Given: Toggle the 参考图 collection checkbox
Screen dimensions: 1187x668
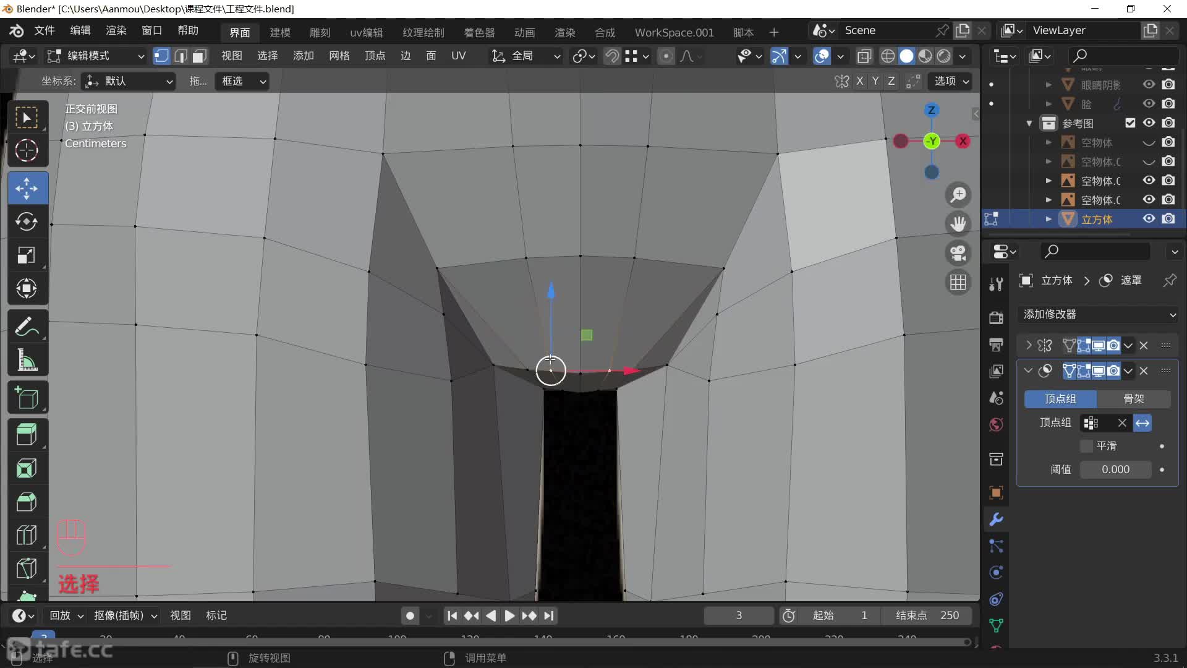Looking at the screenshot, I should pyautogui.click(x=1130, y=123).
